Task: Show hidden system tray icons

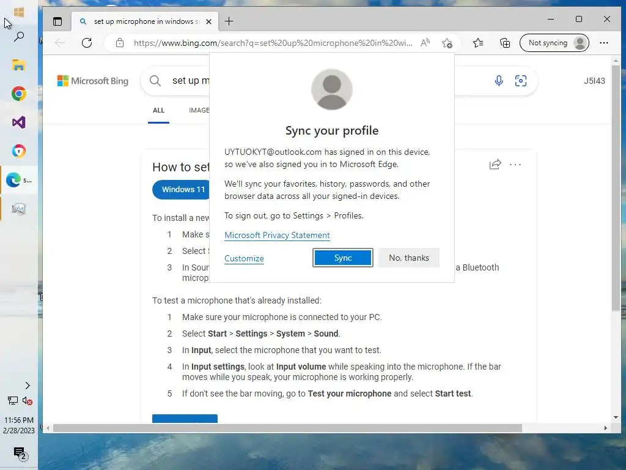Action: [x=28, y=386]
